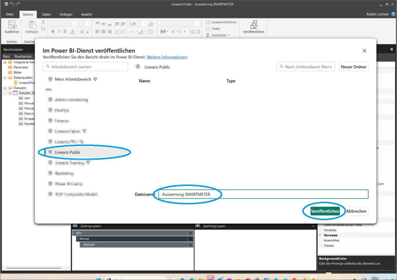397x280 pixels.
Task: Expand the Integrierte Felder tree node
Action: [x=5, y=62]
